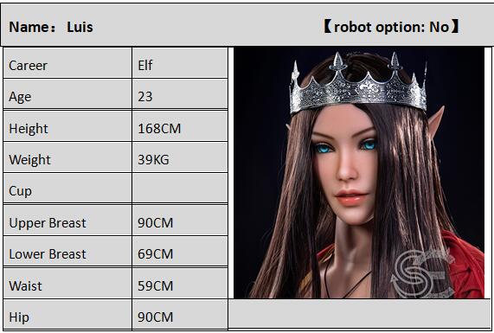Image resolution: width=494 pixels, height=333 pixels.
Task: Click the Age label cell
Action: tap(67, 94)
